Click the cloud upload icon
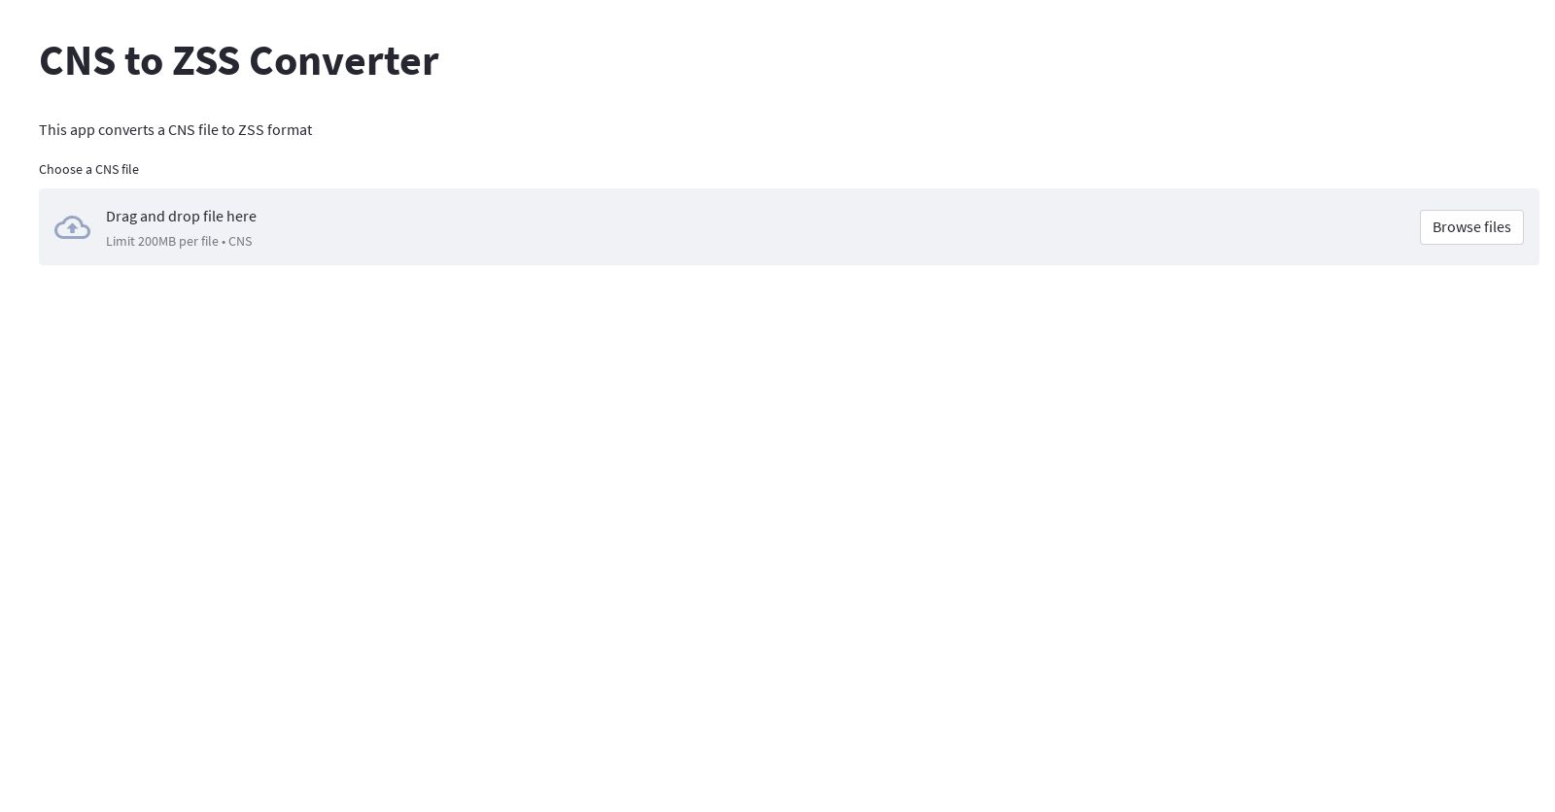 tap(72, 227)
